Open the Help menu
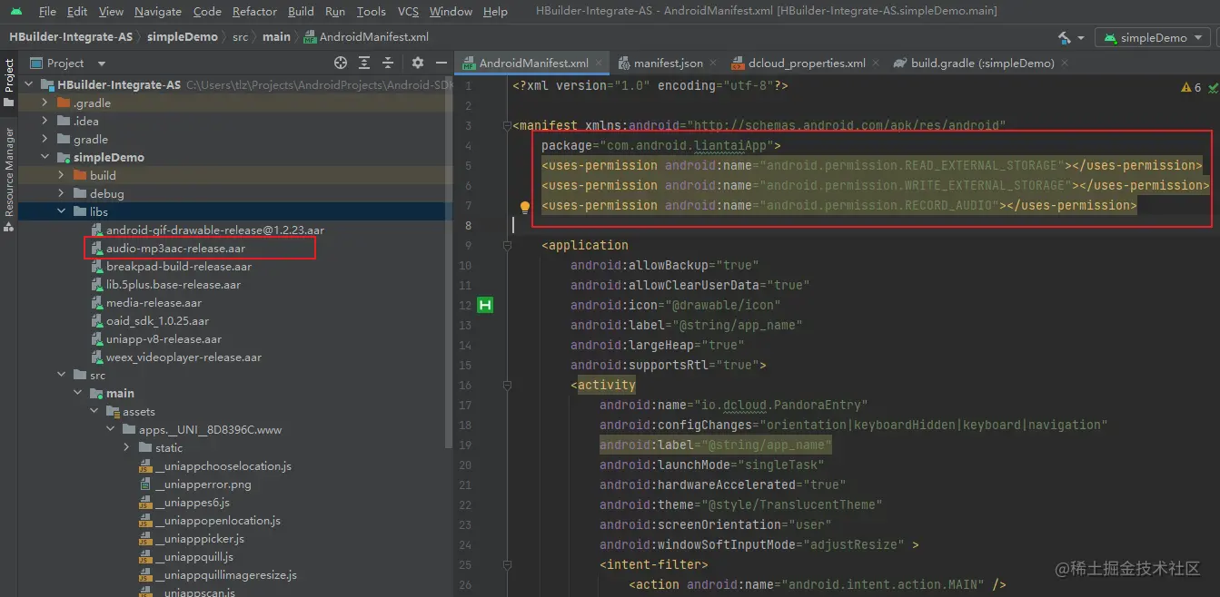 point(495,12)
